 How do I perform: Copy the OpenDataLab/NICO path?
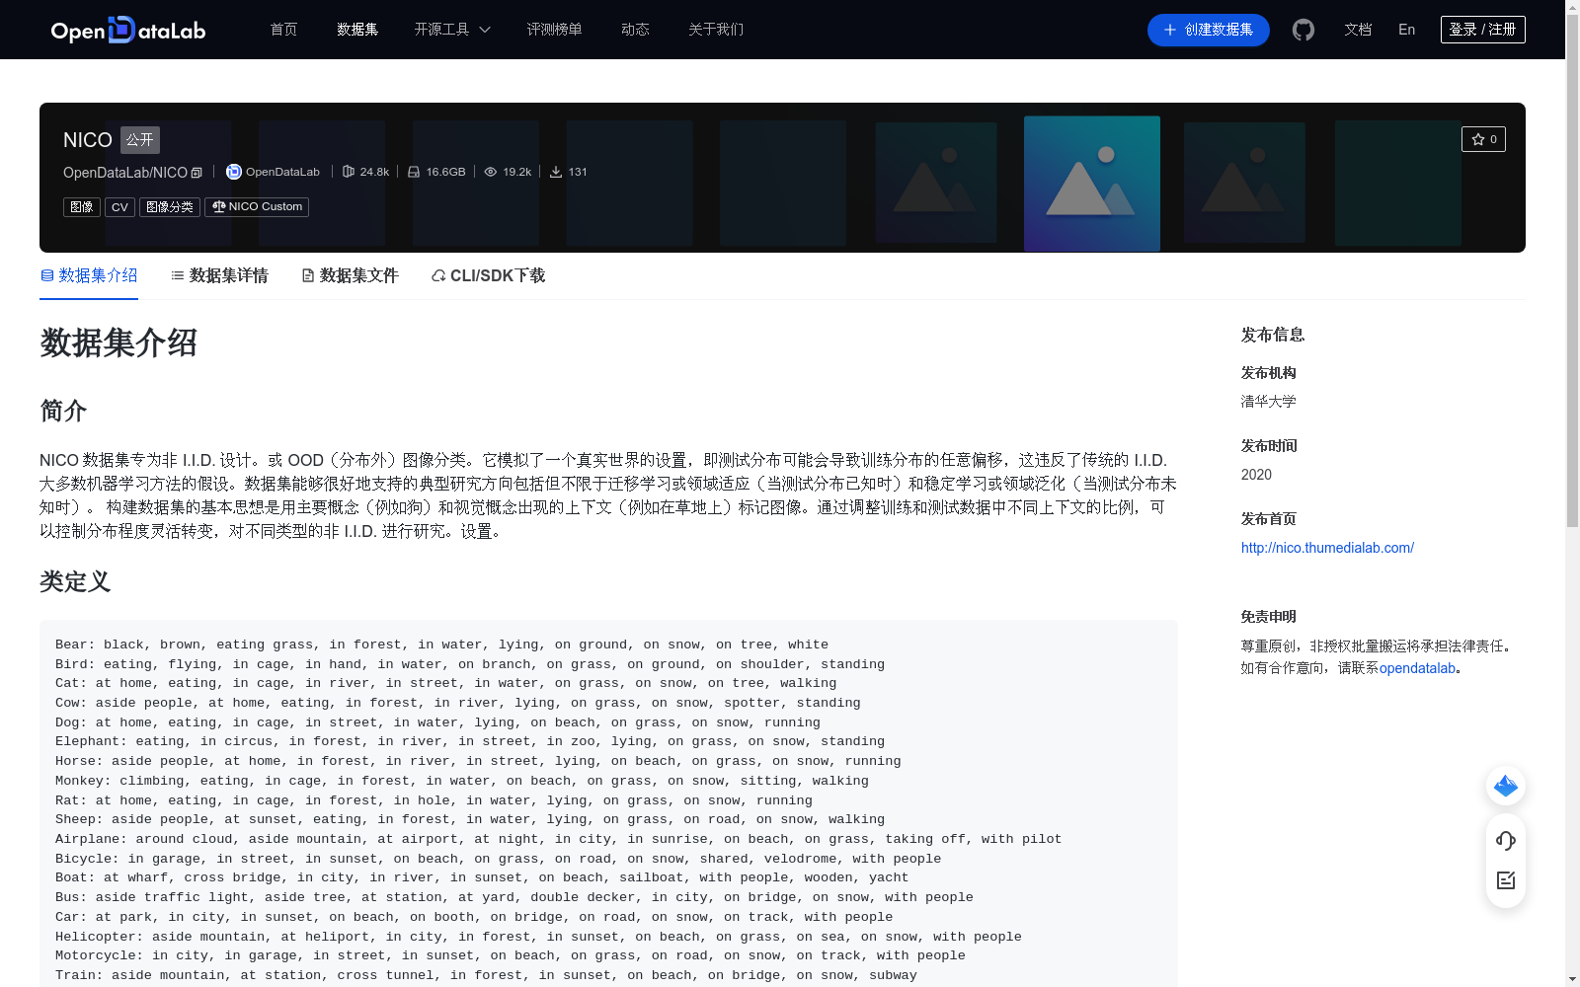tap(197, 173)
